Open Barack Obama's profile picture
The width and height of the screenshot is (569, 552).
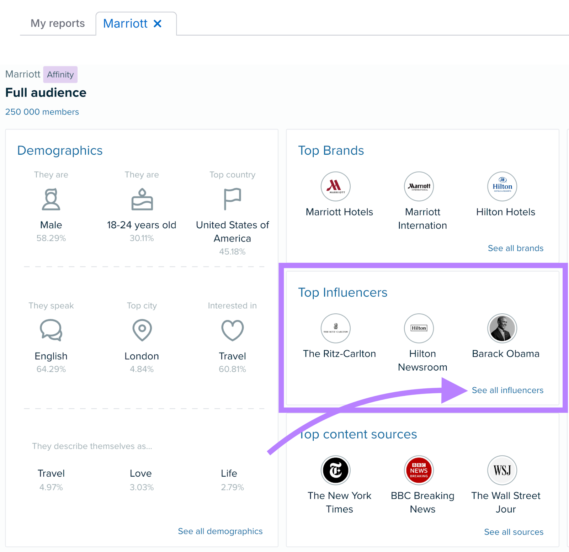(x=502, y=328)
